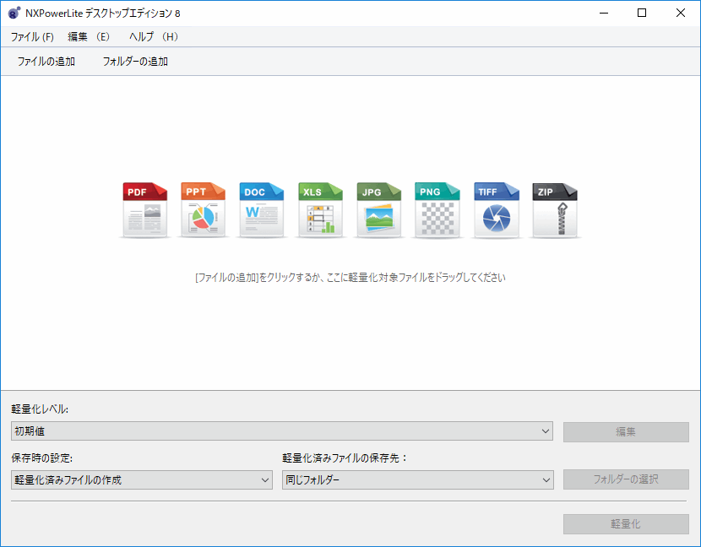The image size is (701, 547).
Task: Open the ヘルプ (H) menu
Action: pyautogui.click(x=154, y=36)
